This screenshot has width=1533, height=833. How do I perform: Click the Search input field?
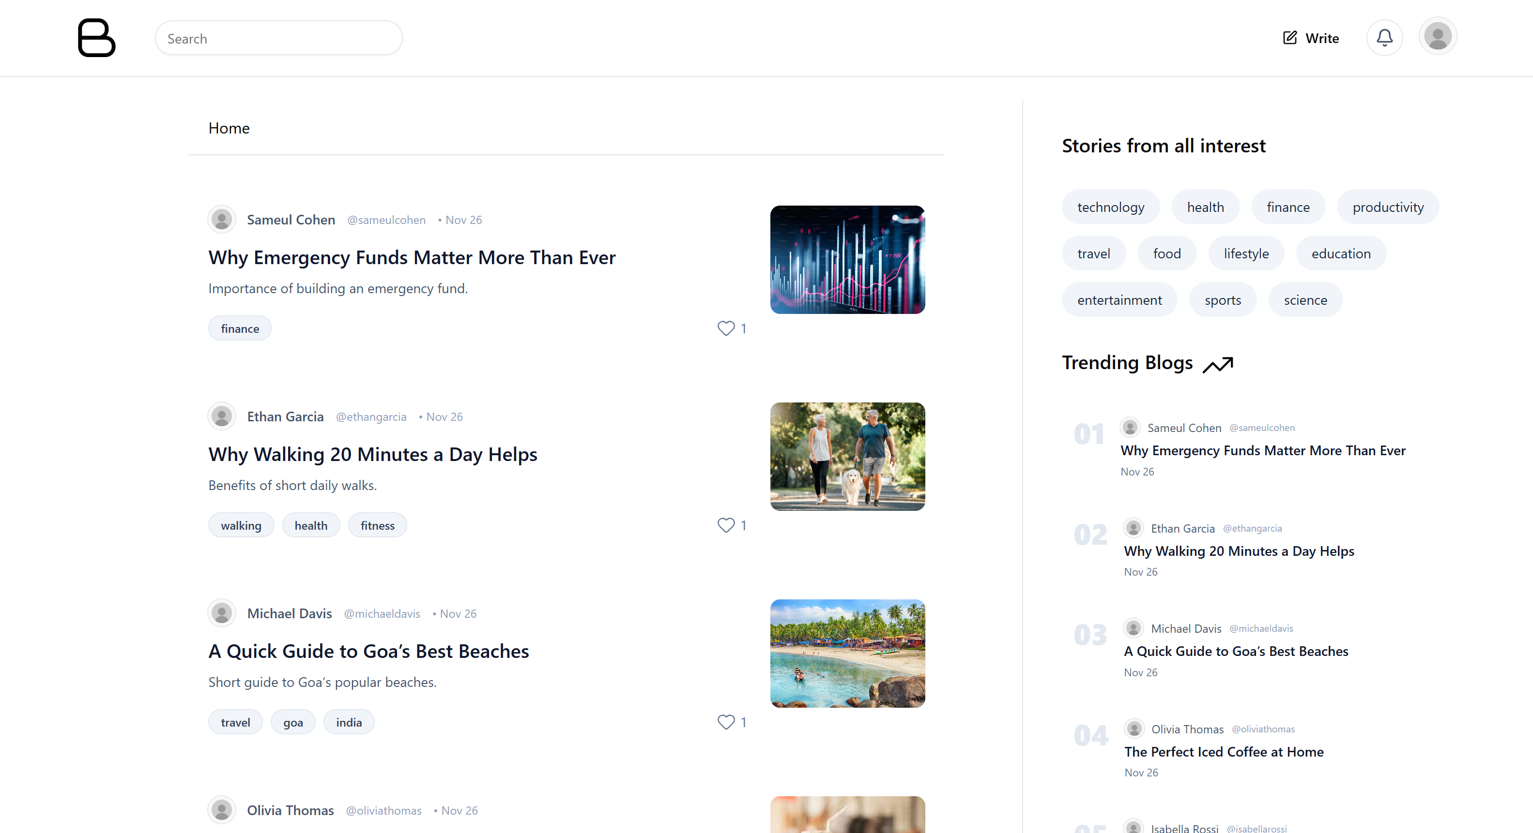tap(278, 39)
